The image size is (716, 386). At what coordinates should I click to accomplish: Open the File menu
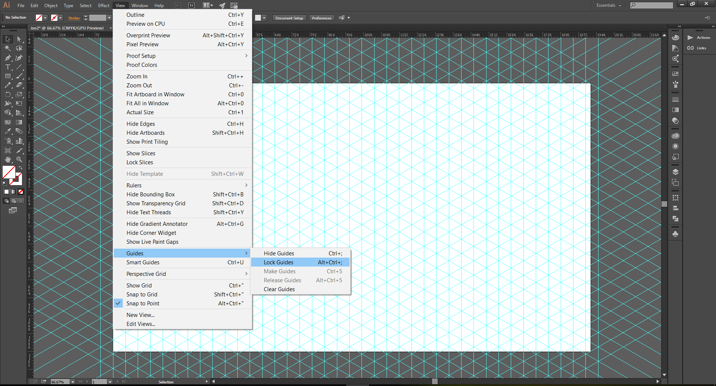point(21,5)
